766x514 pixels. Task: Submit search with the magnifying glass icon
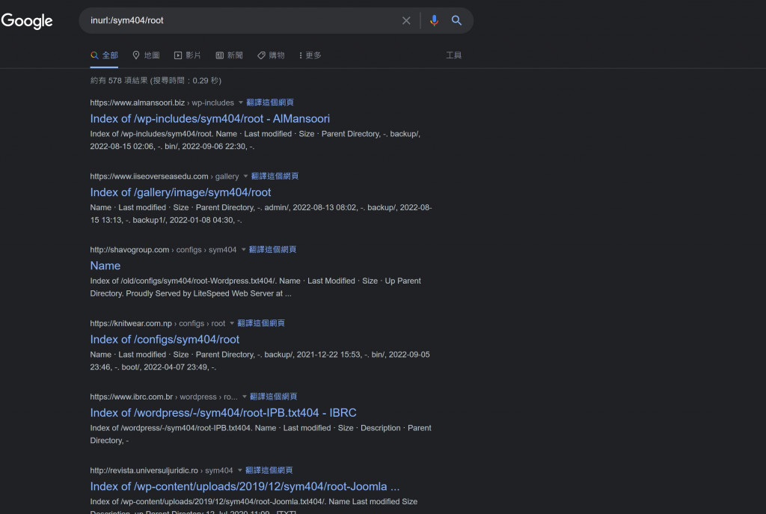point(456,20)
